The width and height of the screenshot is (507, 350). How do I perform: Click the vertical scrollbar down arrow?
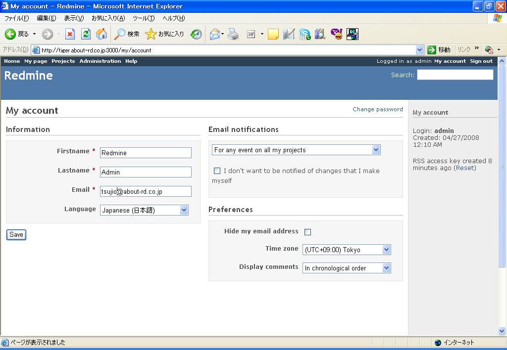pos(502,331)
